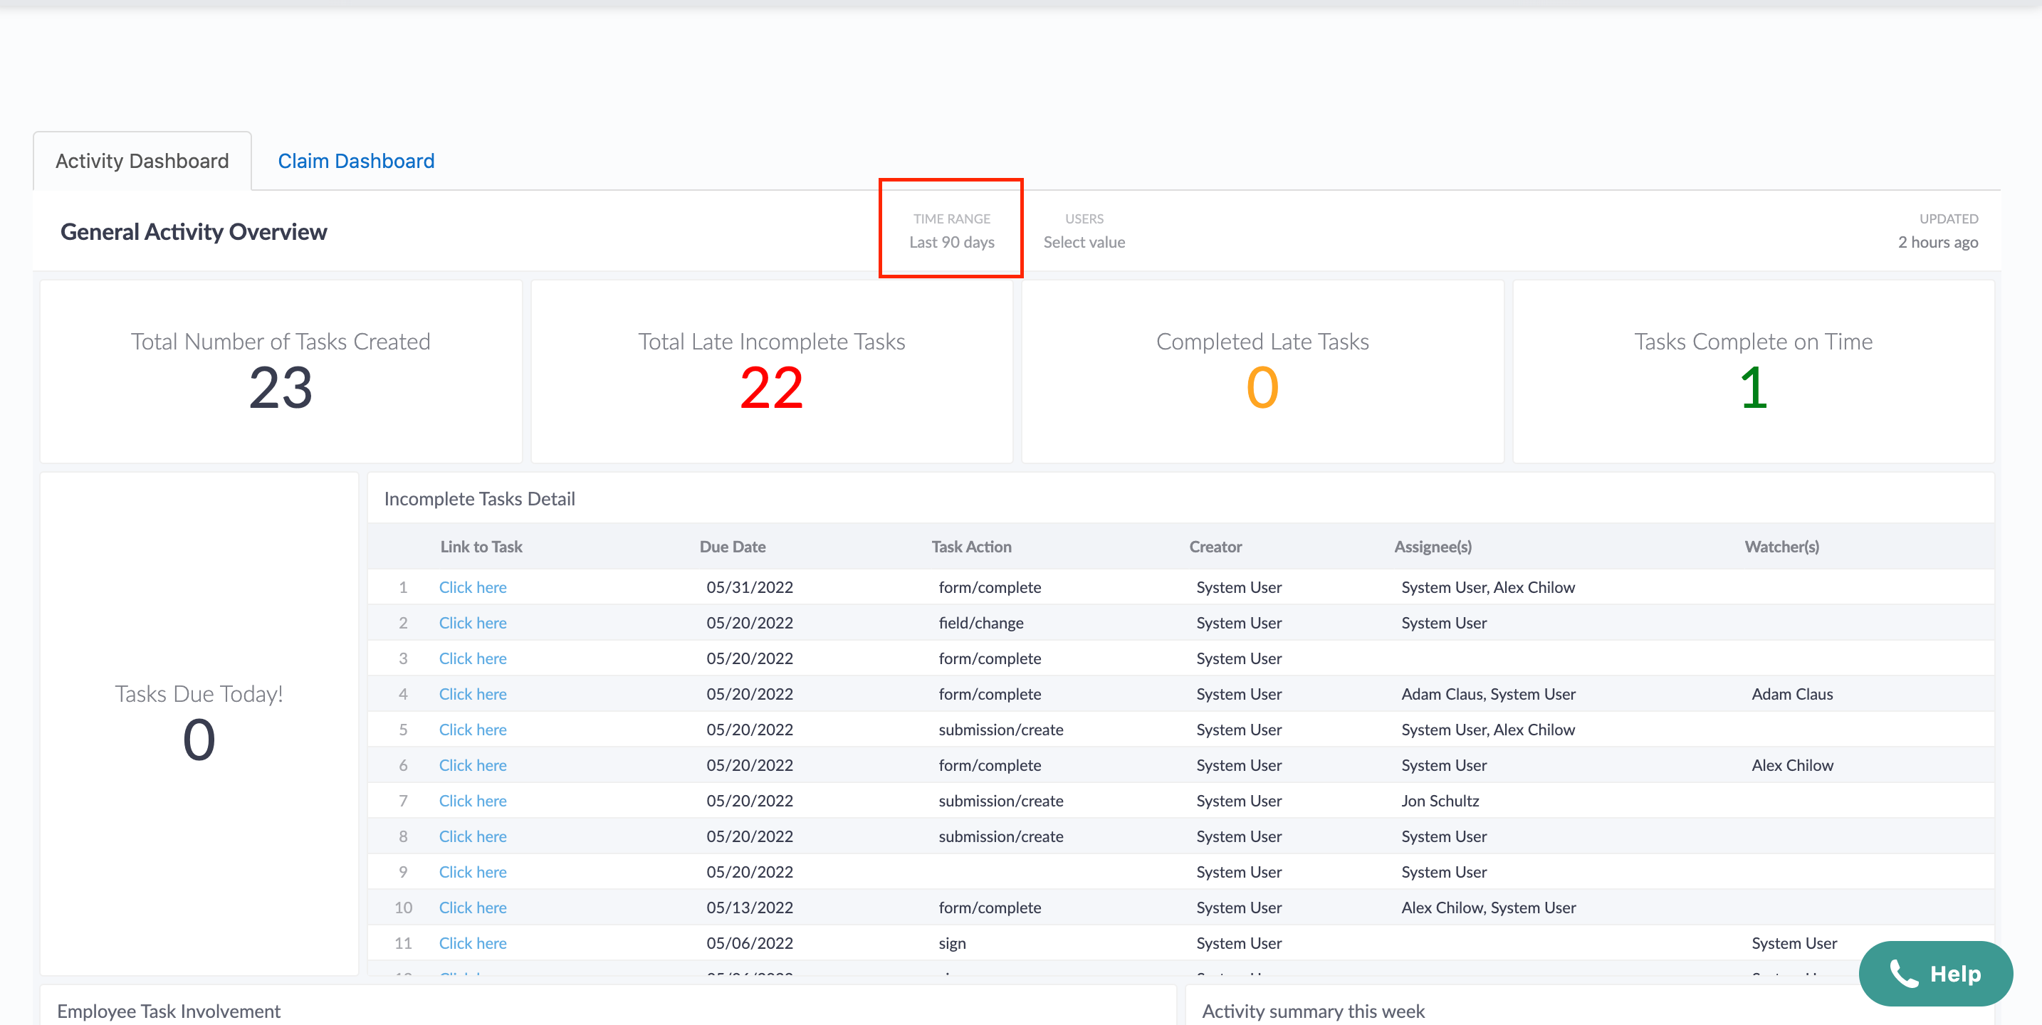Sort by Link to Task column header
The height and width of the screenshot is (1025, 2042).
[481, 547]
